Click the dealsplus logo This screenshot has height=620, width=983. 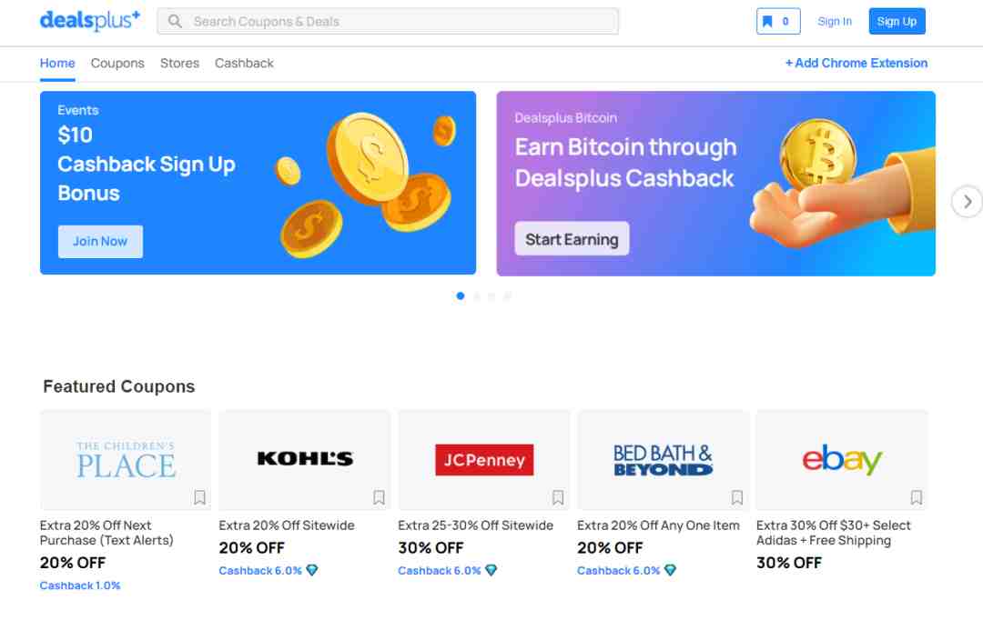[x=89, y=21]
